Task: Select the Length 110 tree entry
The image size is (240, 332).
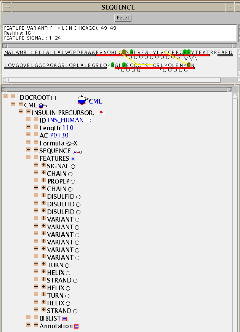Action: [56, 128]
